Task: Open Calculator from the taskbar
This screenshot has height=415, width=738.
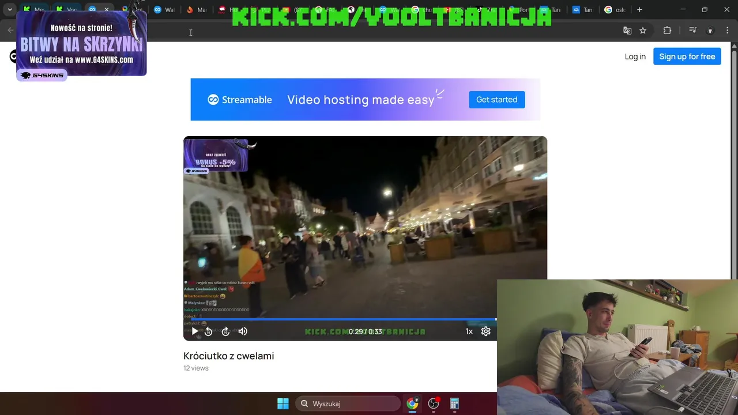Action: click(454, 403)
